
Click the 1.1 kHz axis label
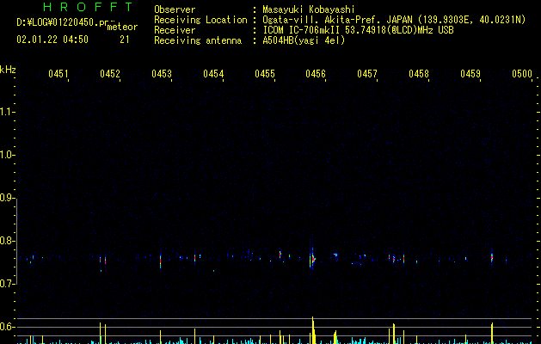click(x=7, y=112)
